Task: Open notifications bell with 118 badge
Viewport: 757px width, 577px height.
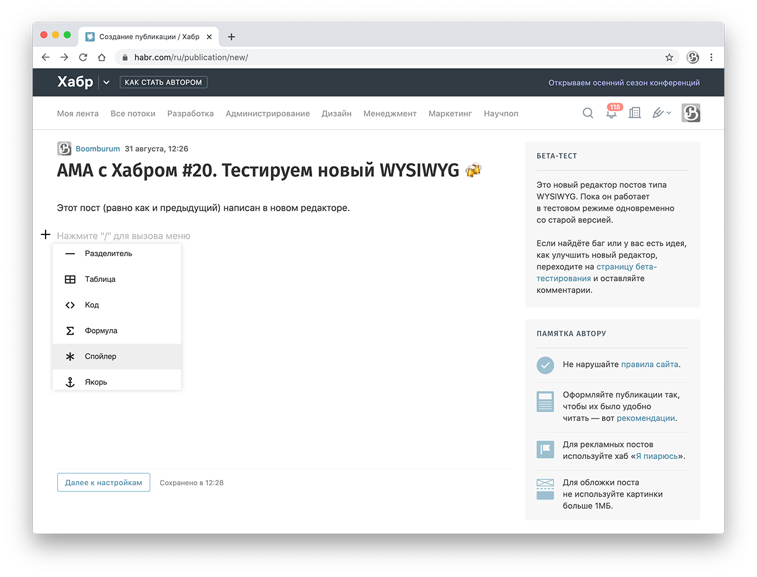Action: [611, 112]
